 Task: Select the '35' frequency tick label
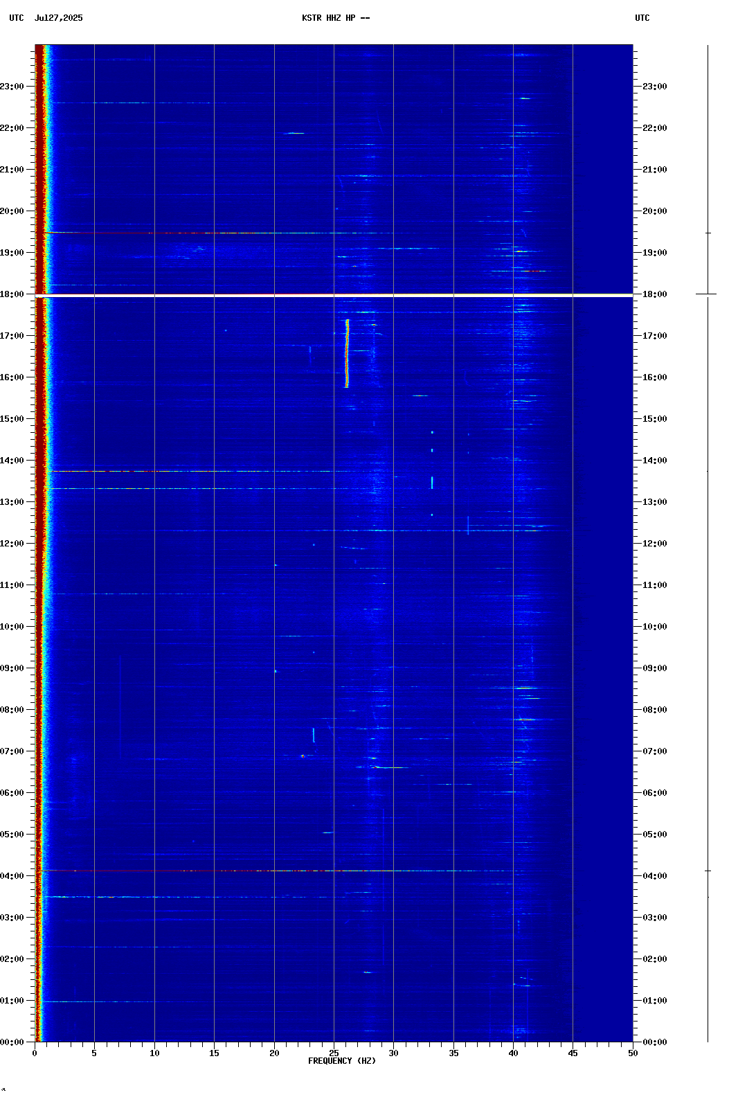(x=453, y=1053)
